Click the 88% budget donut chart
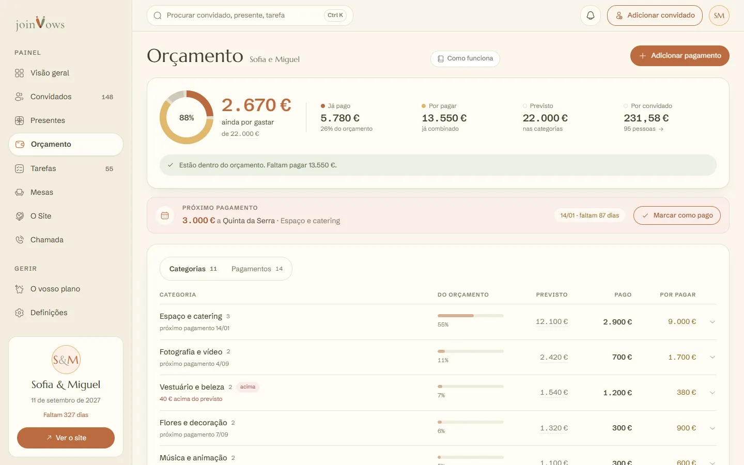The image size is (744, 465). tap(187, 117)
